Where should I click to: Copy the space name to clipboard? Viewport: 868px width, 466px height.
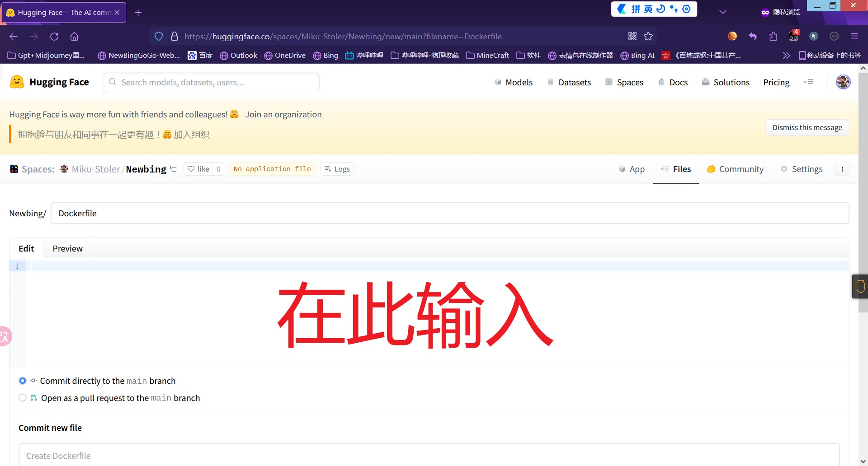[174, 169]
